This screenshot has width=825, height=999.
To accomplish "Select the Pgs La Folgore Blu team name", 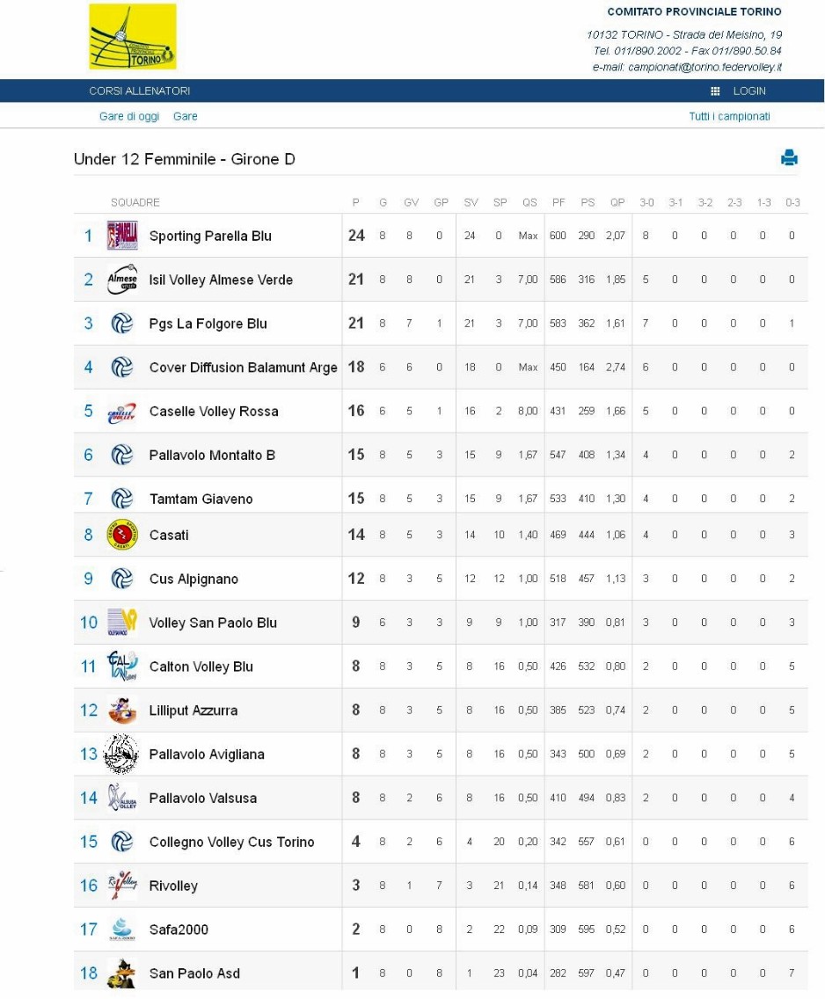I will click(x=208, y=324).
